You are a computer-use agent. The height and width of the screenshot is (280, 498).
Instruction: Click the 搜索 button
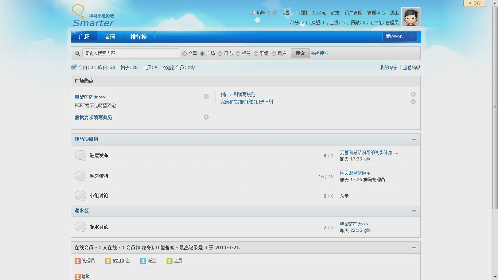pyautogui.click(x=300, y=53)
